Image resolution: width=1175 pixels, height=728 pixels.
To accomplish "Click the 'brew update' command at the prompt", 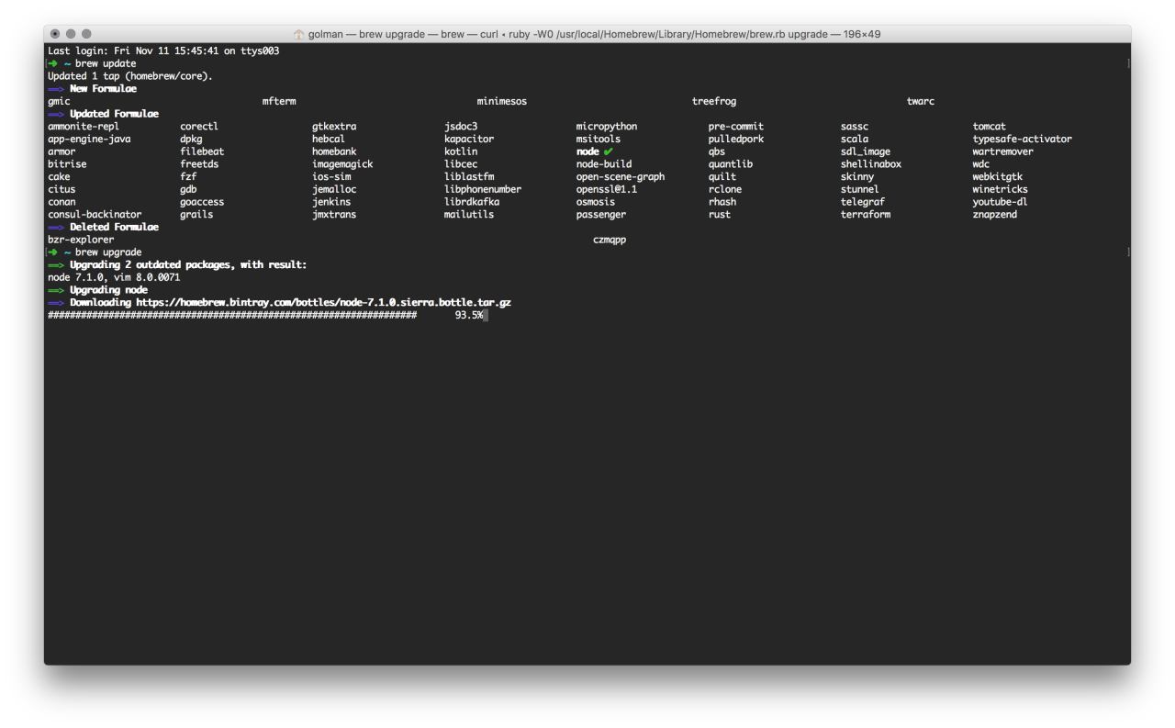I will [x=106, y=64].
